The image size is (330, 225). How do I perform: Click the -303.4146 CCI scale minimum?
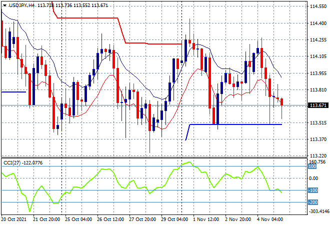[x=318, y=211]
